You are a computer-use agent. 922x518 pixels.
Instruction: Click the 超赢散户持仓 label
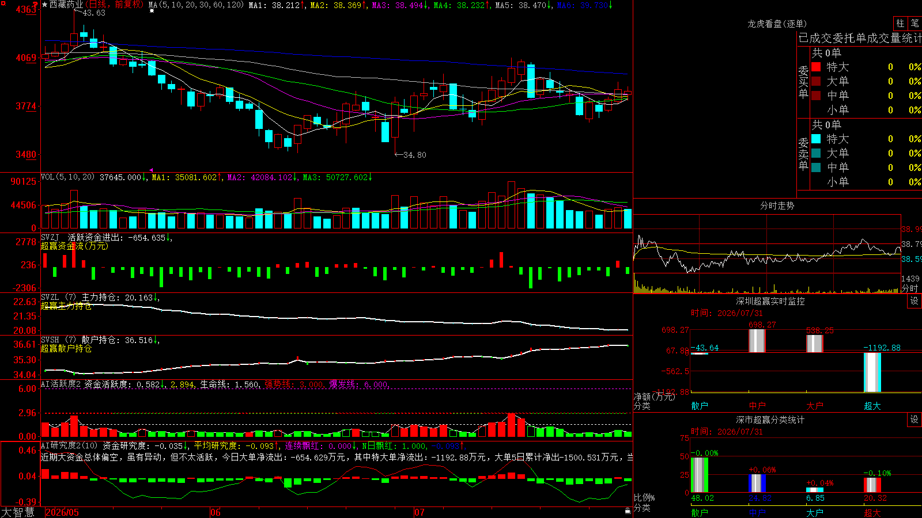click(66, 349)
